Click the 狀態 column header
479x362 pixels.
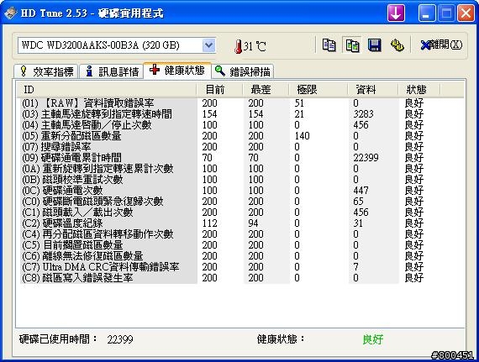[418, 90]
